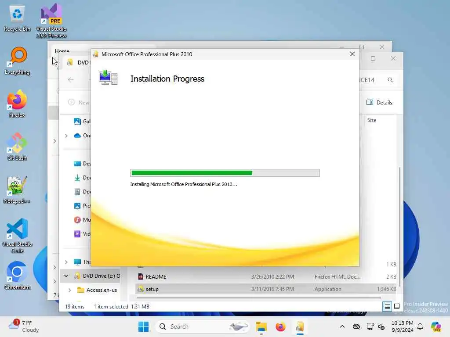Open the Windows Start menu

click(143, 326)
